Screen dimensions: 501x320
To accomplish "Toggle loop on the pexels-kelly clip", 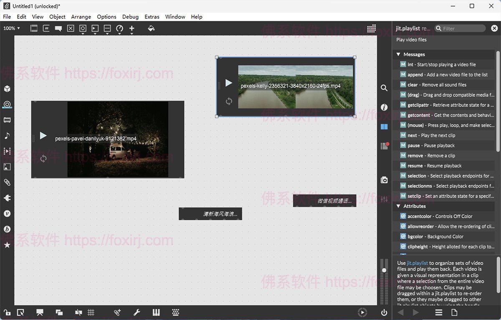I will [229, 101].
